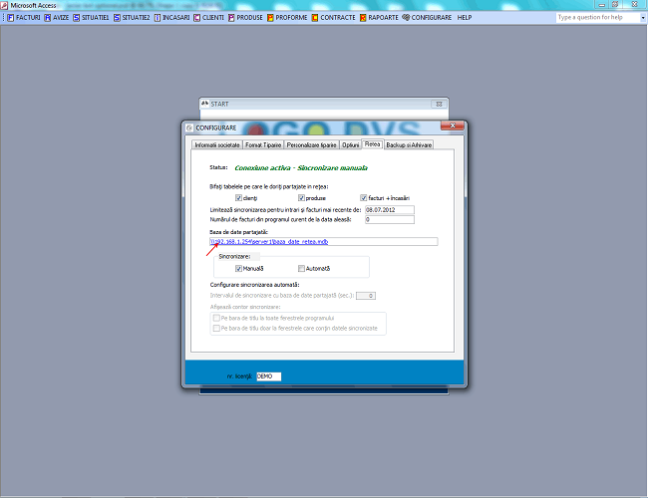This screenshot has width=648, height=498.
Task: Click the sync interval seconds field
Action: tap(366, 296)
